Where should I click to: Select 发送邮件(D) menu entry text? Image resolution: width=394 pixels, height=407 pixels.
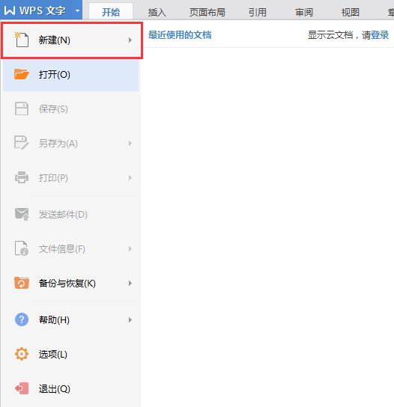(x=63, y=215)
